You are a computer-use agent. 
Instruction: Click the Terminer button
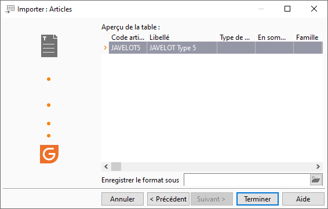point(257,199)
